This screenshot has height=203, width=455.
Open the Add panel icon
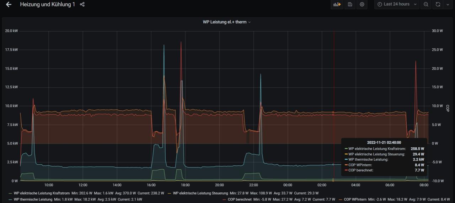coord(337,4)
